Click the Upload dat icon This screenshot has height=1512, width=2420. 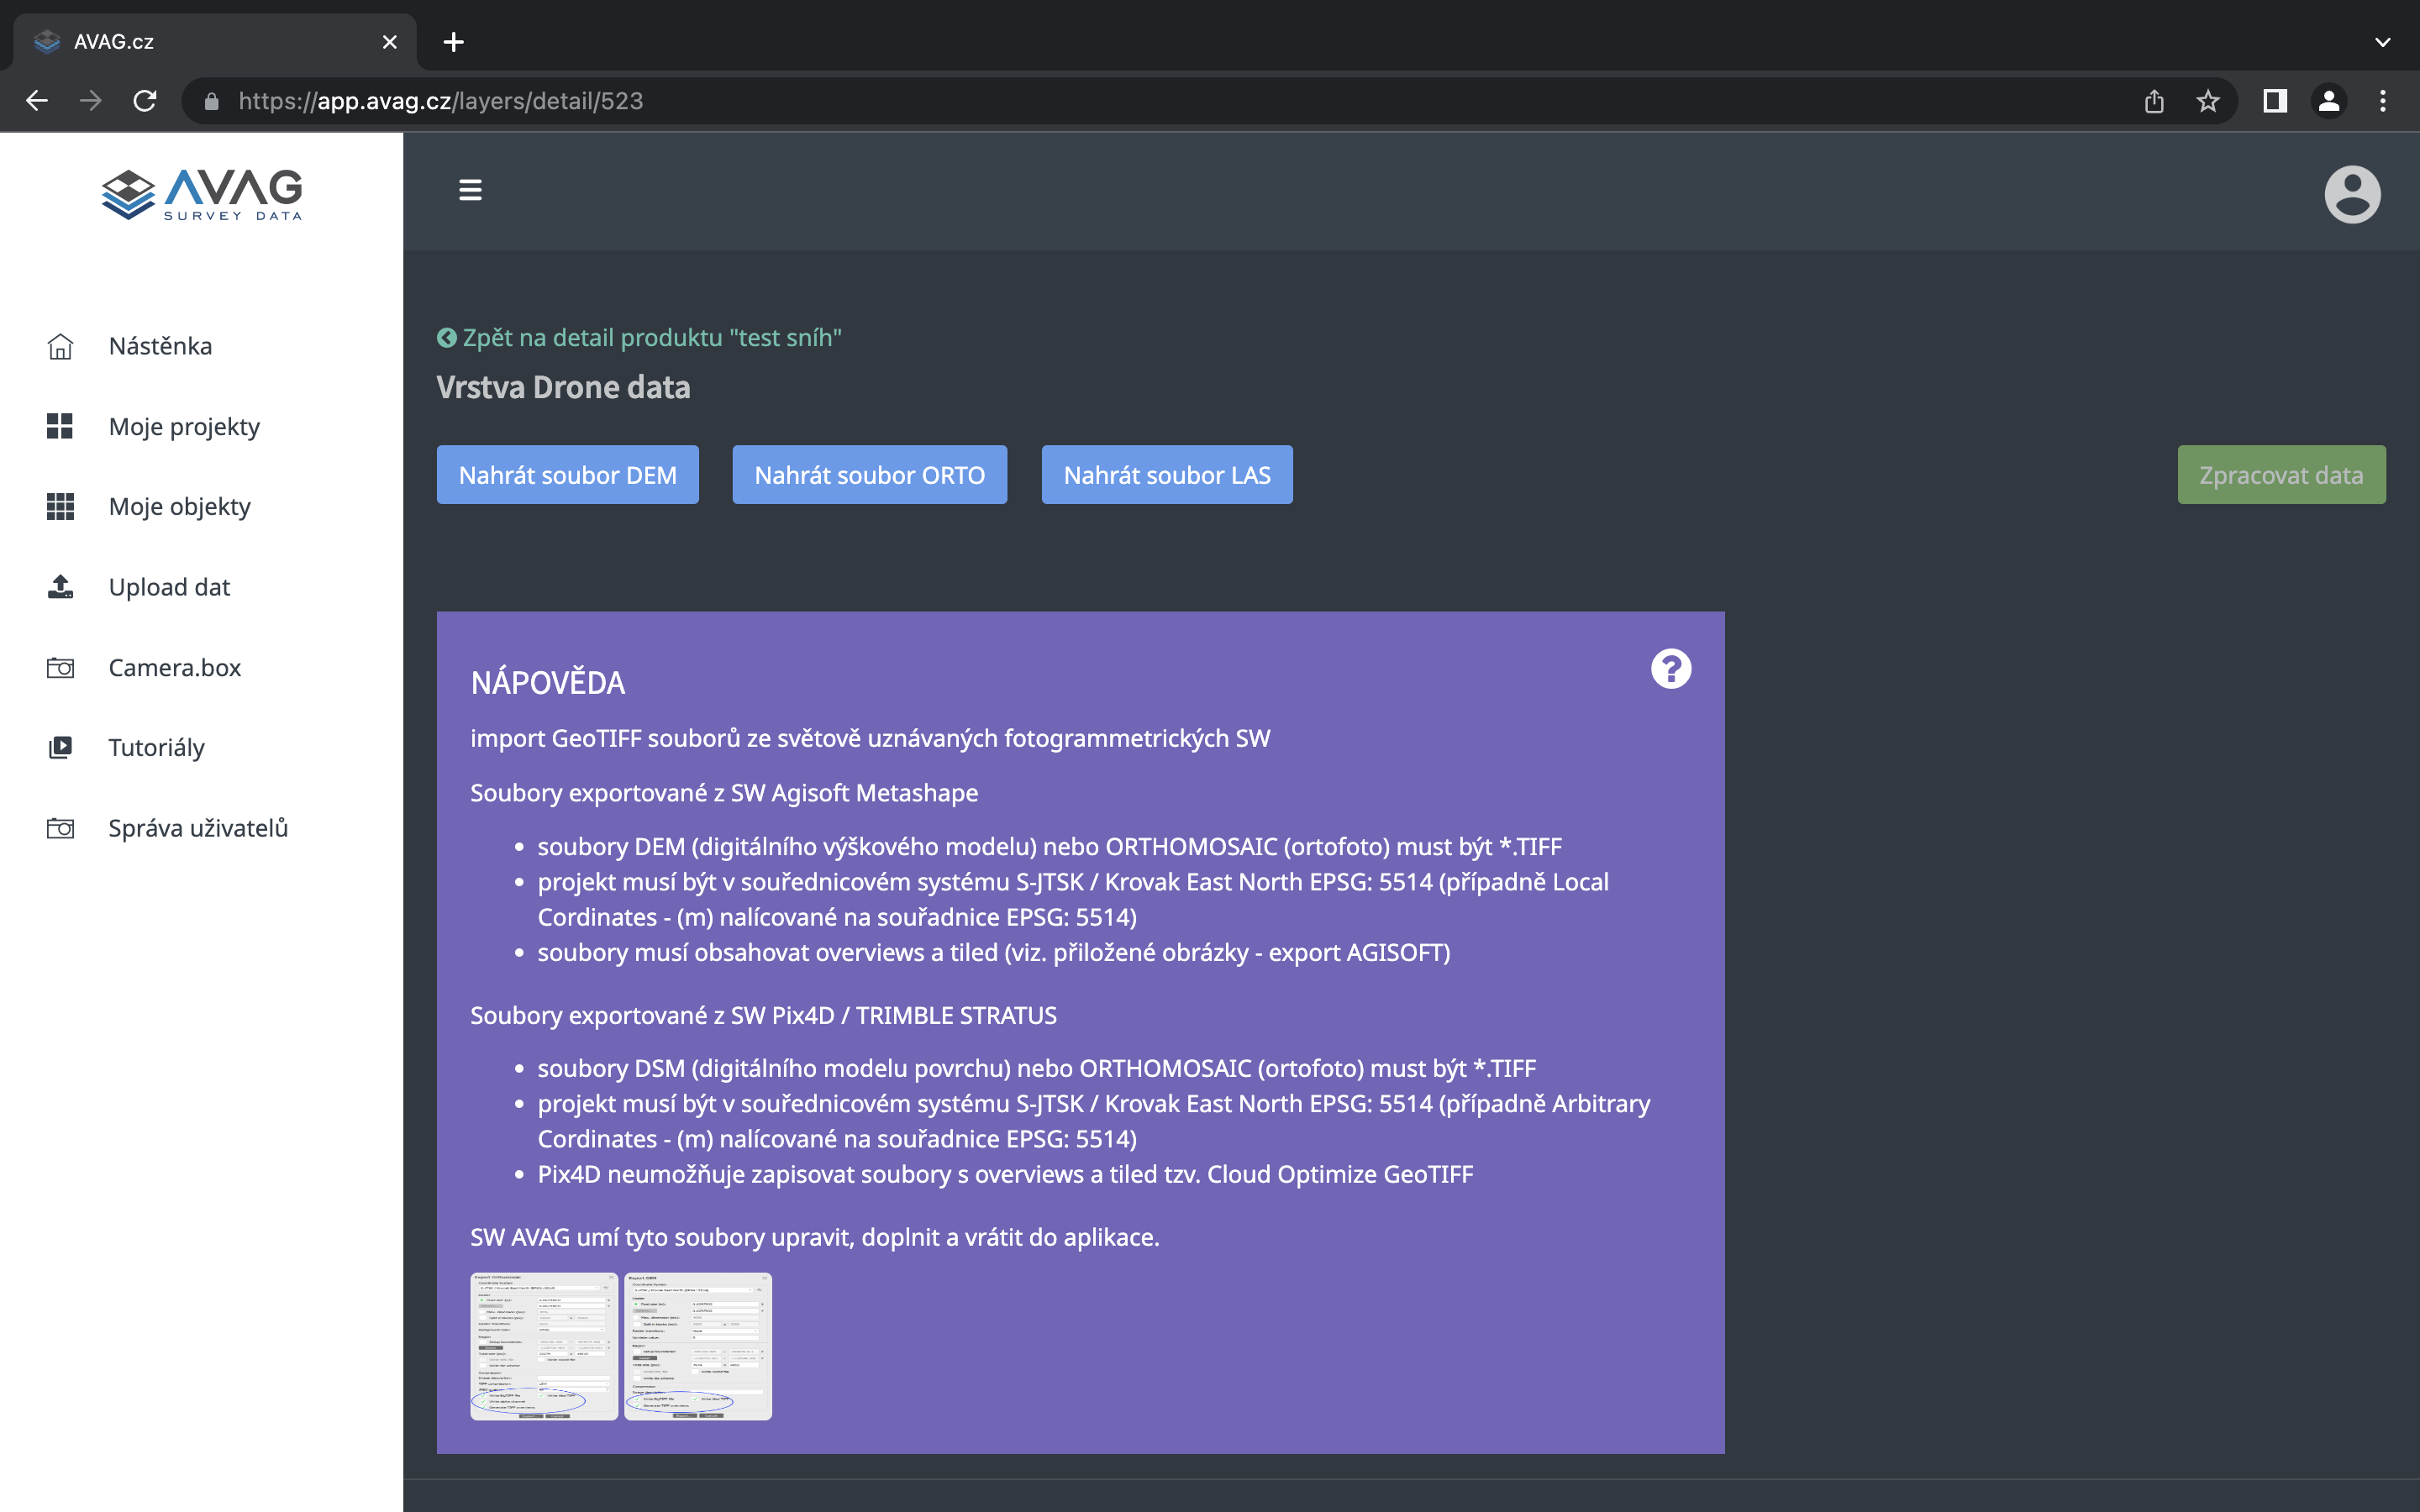click(x=60, y=587)
